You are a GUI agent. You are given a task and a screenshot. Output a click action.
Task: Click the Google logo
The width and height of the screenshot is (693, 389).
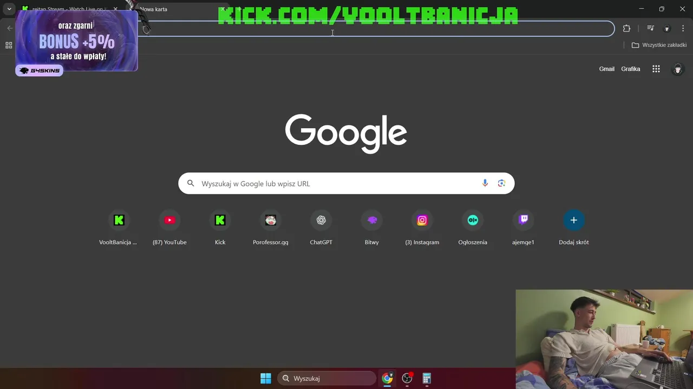(x=346, y=133)
